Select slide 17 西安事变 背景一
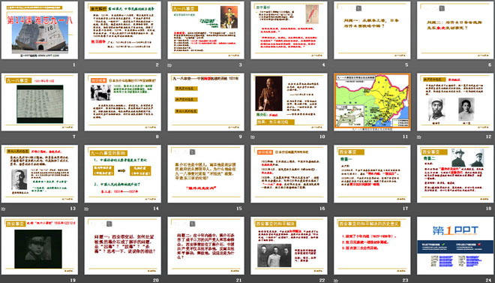Screen dimensions: 495x283 pos(372,173)
